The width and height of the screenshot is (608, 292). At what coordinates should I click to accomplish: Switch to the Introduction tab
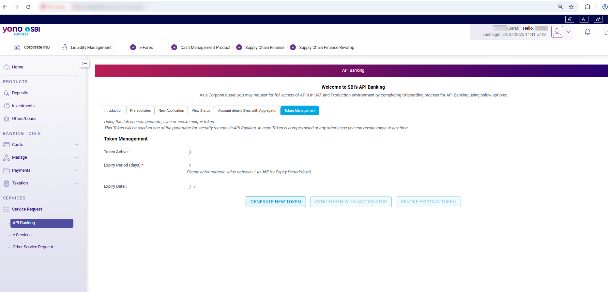[x=113, y=110]
